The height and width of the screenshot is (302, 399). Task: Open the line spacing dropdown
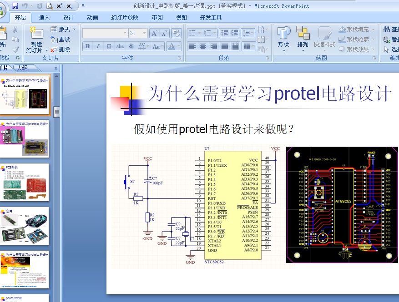tap(248, 33)
